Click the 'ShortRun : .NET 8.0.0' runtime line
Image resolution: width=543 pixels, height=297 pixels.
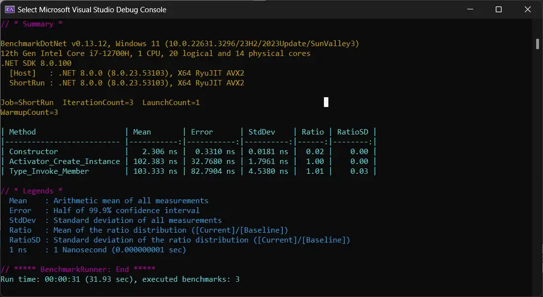pos(127,83)
